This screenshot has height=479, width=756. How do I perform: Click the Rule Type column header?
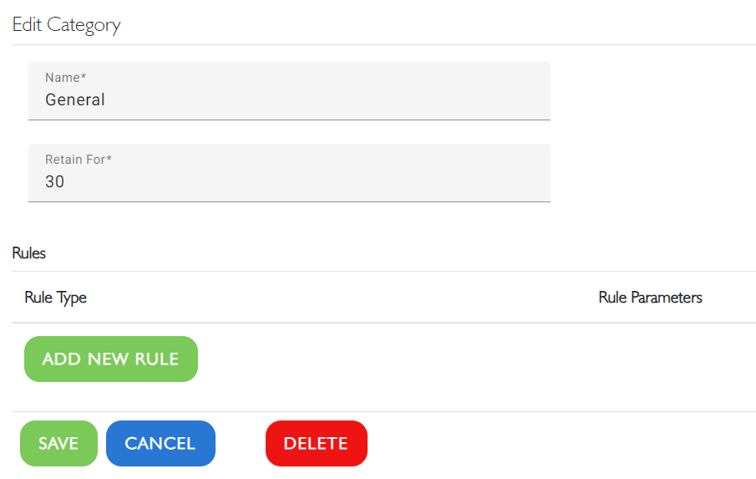[x=55, y=298]
